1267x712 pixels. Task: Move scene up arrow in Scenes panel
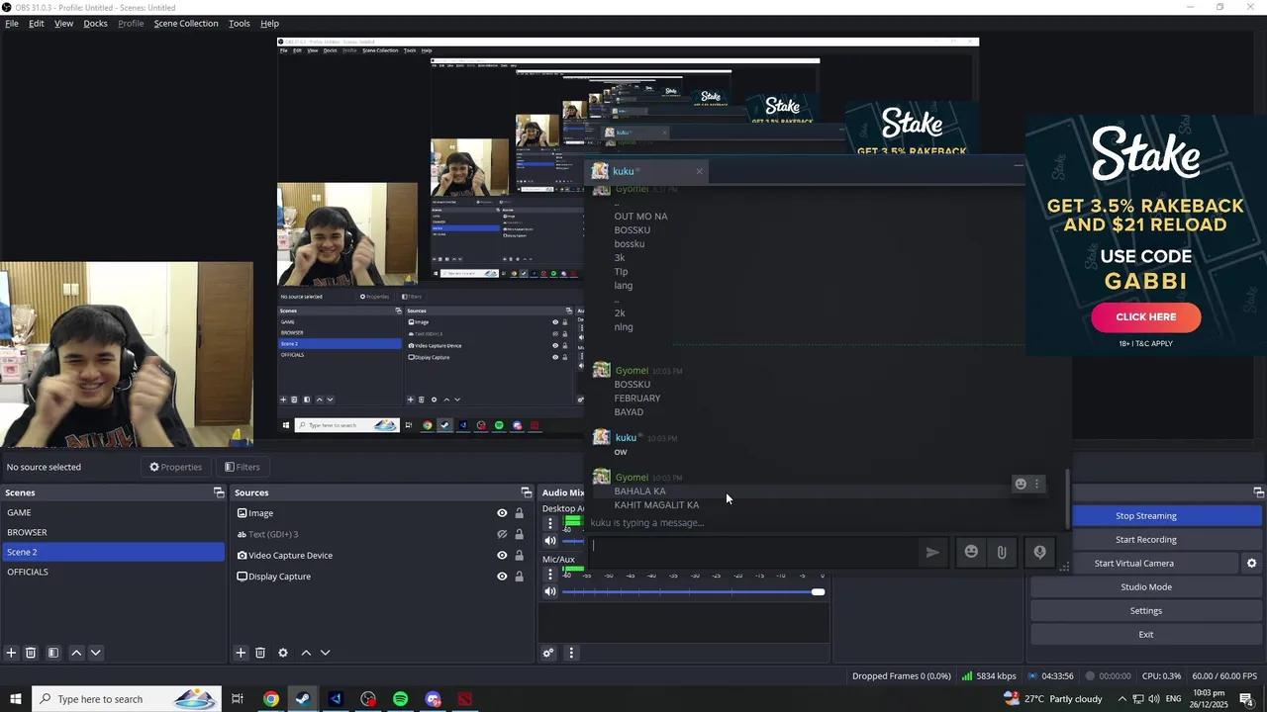76,653
